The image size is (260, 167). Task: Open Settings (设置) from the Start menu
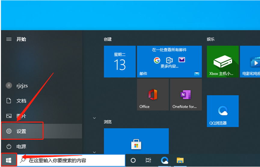(22, 131)
